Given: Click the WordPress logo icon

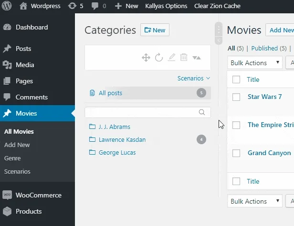Looking at the screenshot, I should click(x=7, y=6).
